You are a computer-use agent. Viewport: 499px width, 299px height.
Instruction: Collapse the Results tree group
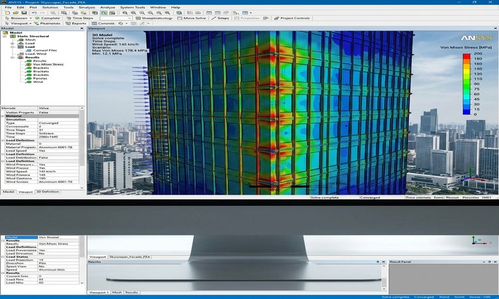(13, 57)
